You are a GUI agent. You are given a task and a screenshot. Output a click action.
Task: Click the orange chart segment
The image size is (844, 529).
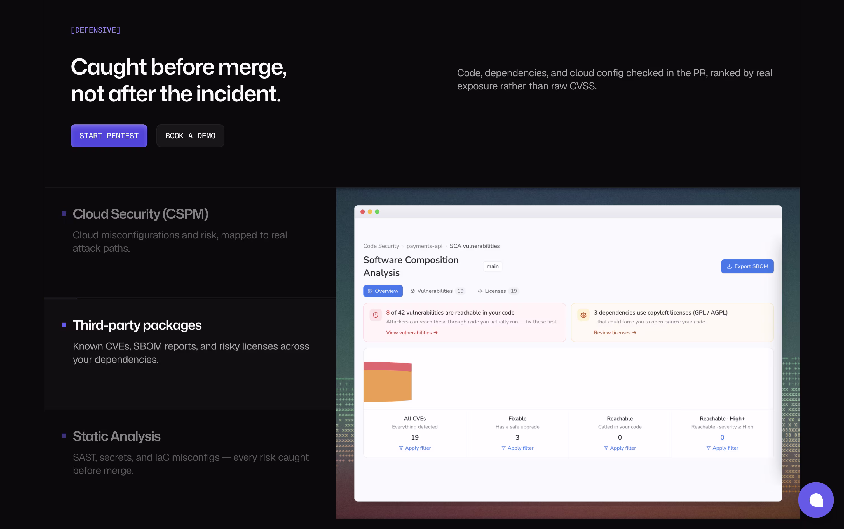388,386
